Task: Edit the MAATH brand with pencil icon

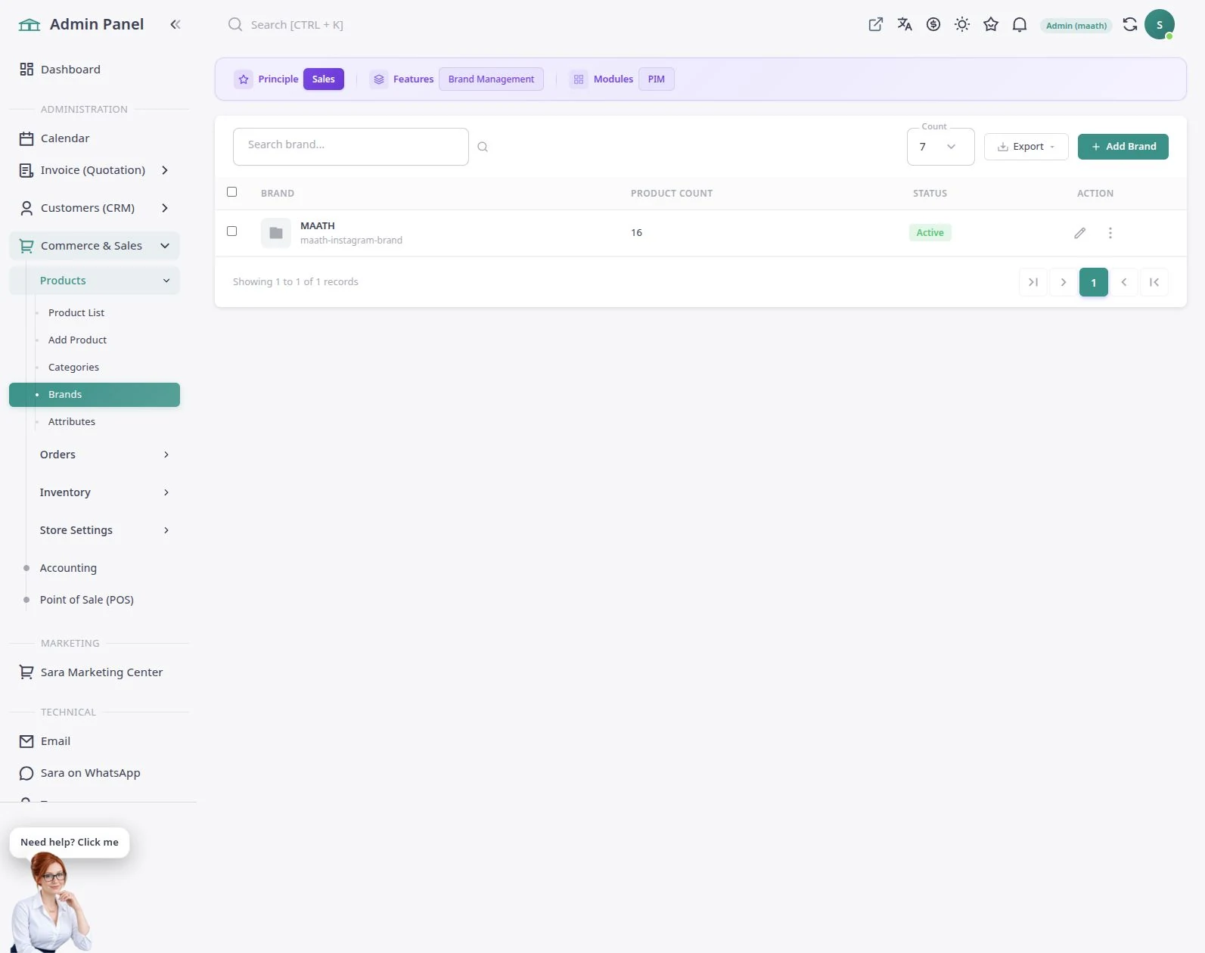Action: (1080, 233)
